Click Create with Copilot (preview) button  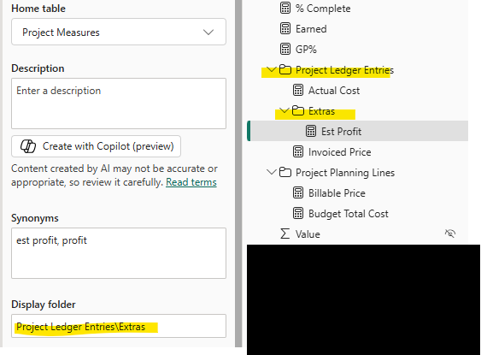tap(96, 146)
